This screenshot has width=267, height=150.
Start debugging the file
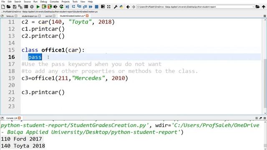(x=68, y=7)
